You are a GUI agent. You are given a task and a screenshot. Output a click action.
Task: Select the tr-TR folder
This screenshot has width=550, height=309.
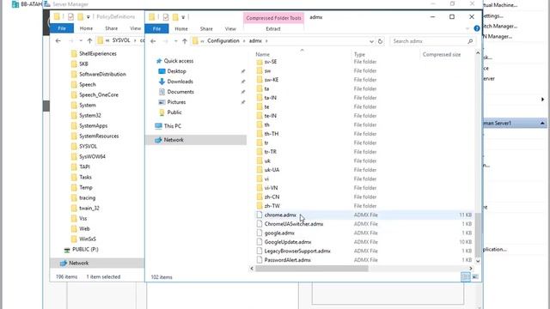tap(270, 152)
